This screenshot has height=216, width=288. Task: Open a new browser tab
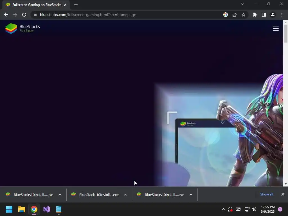(76, 5)
